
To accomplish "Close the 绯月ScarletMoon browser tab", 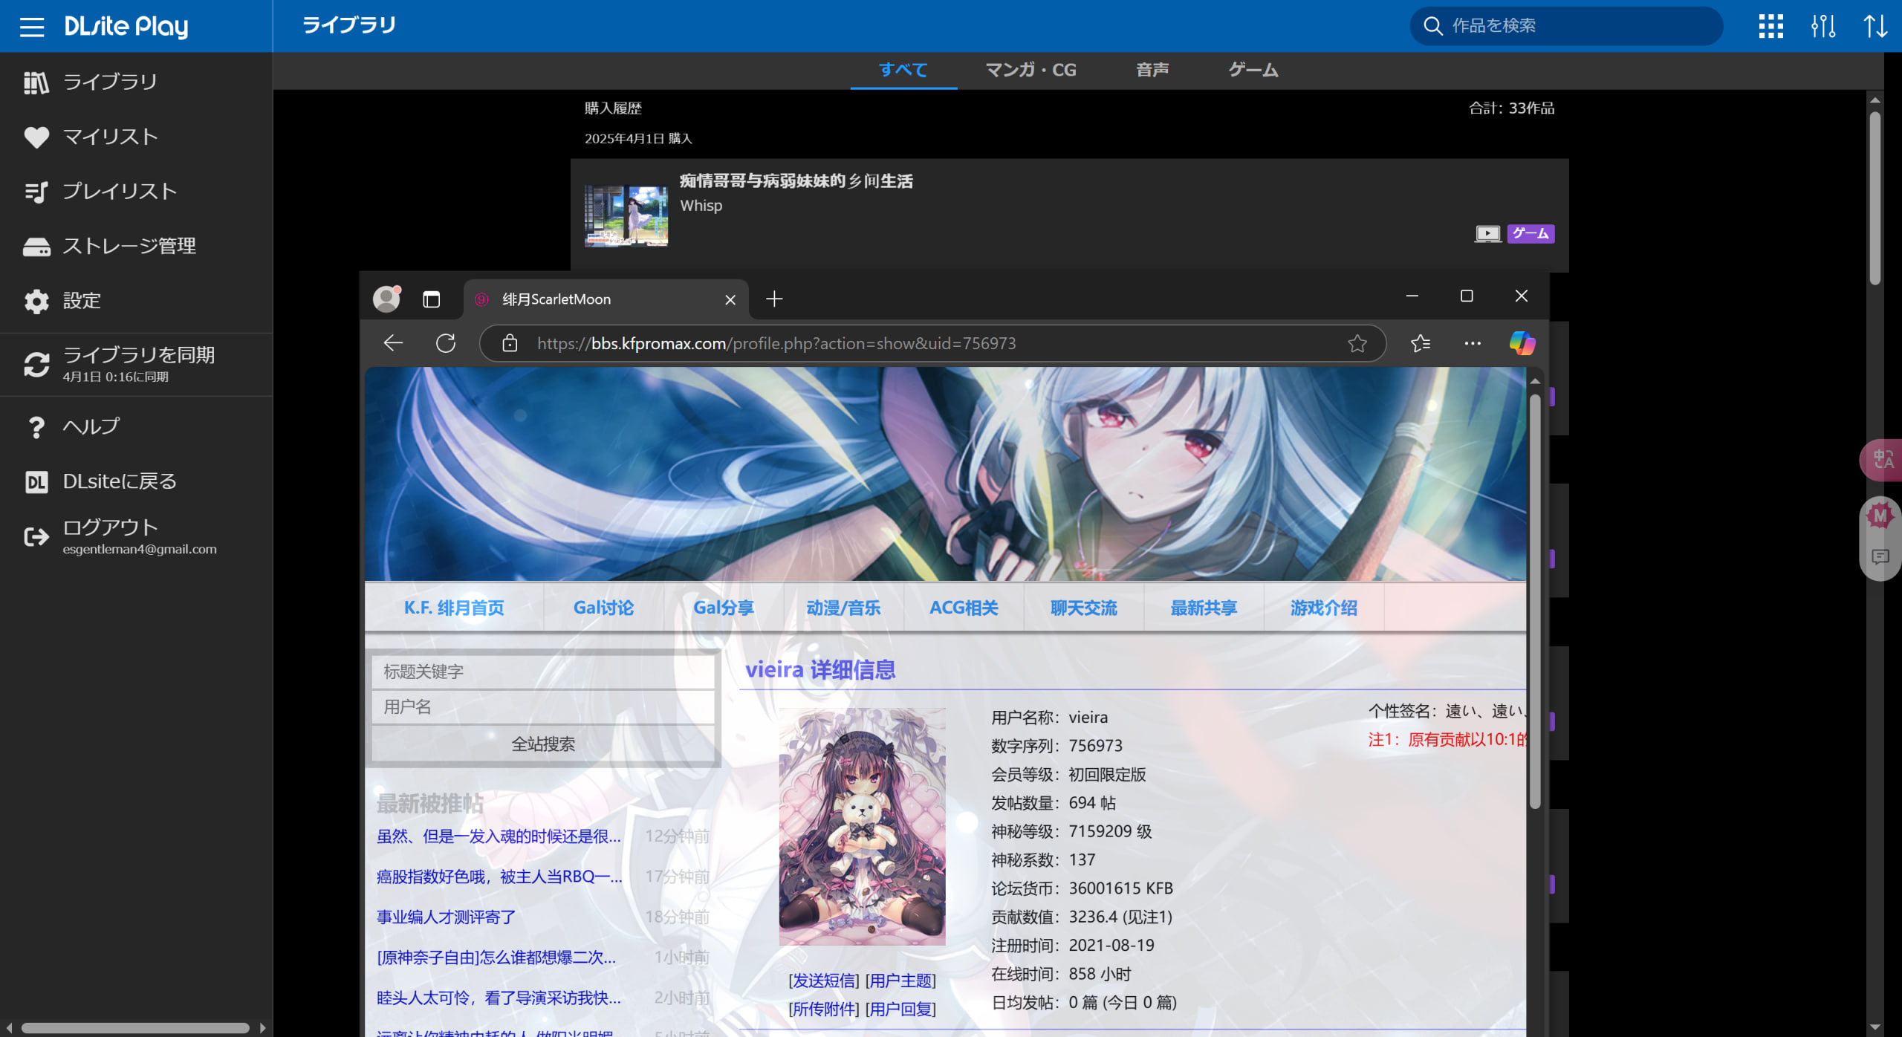I will 730,299.
